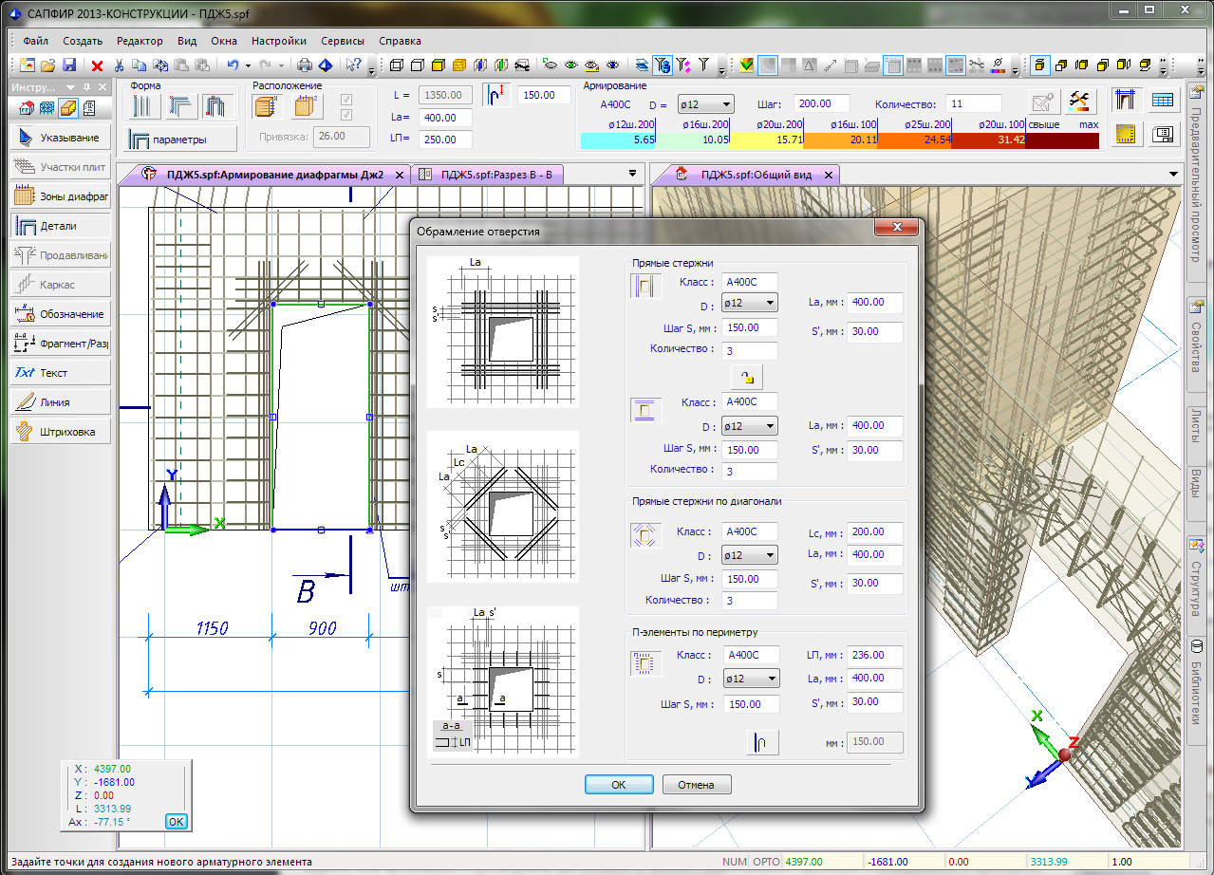Toggle vertical straight bars icon in dialog

644,287
